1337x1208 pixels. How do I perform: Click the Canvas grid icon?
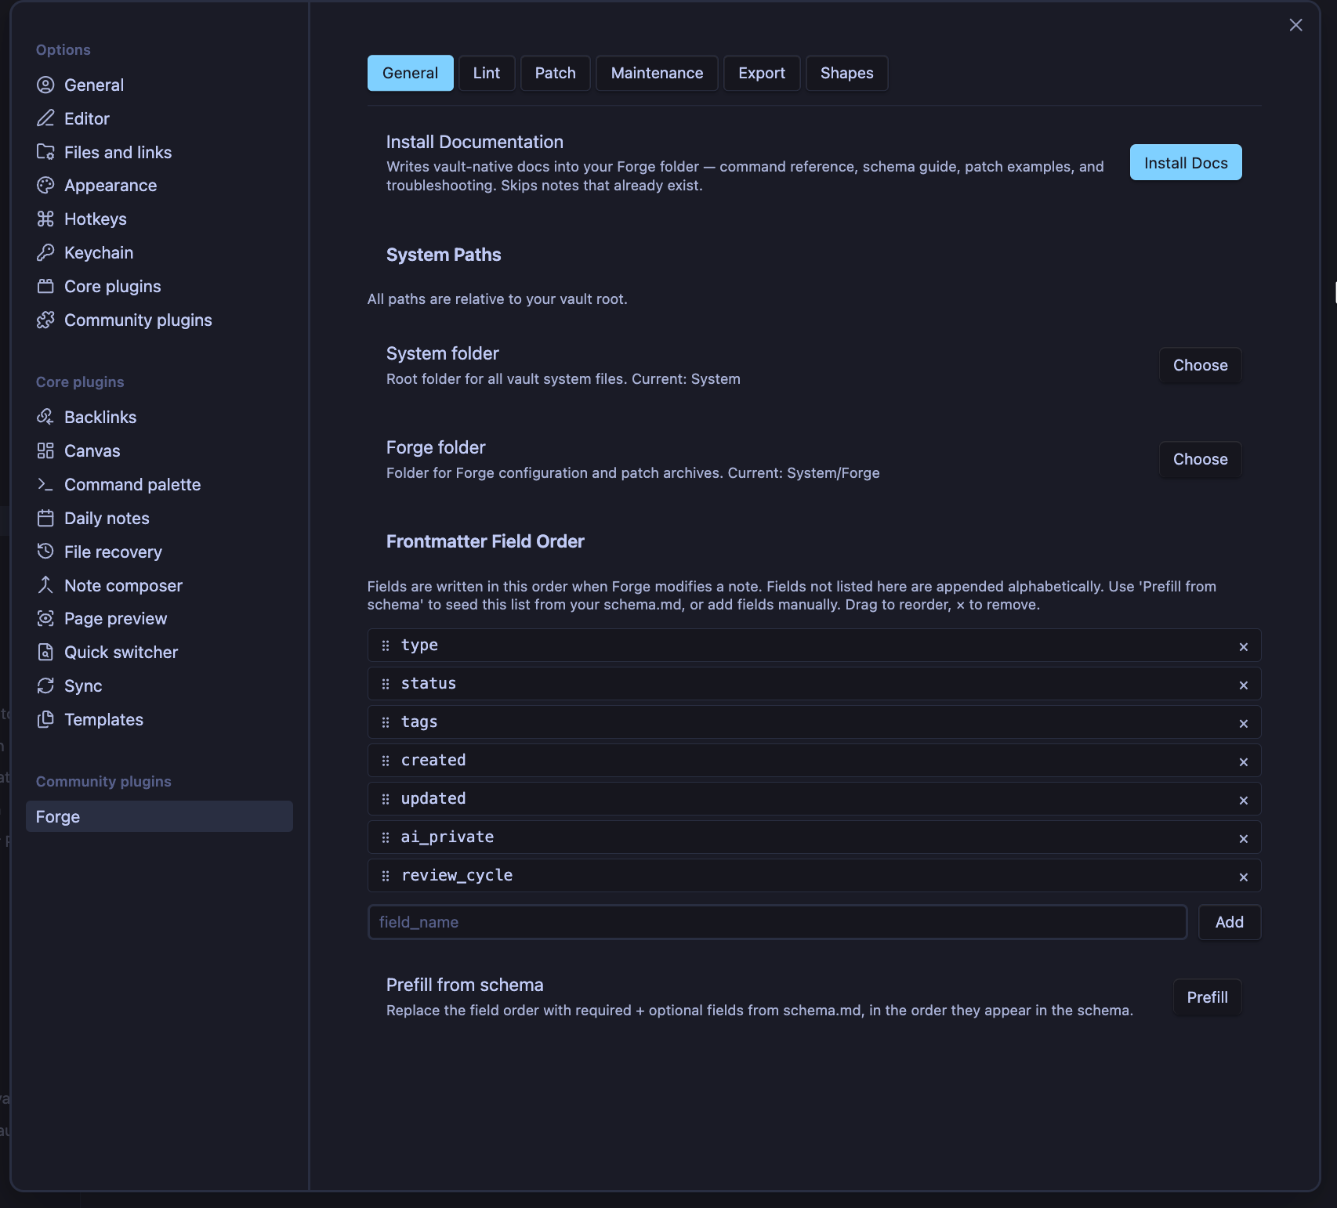click(x=45, y=450)
